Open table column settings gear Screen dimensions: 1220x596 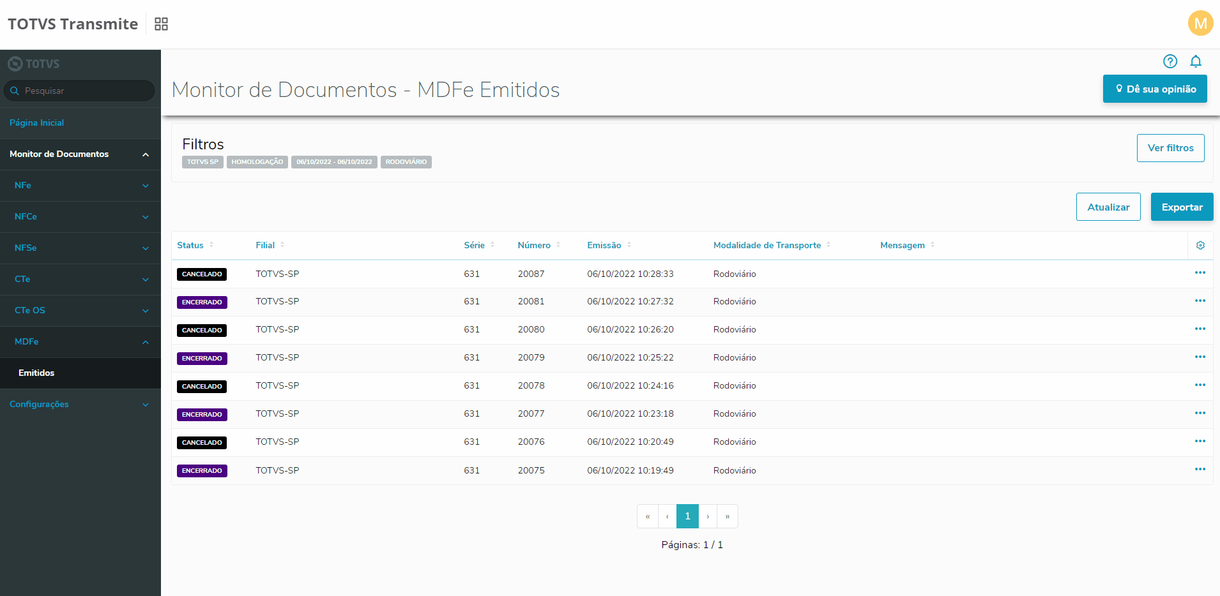1200,246
